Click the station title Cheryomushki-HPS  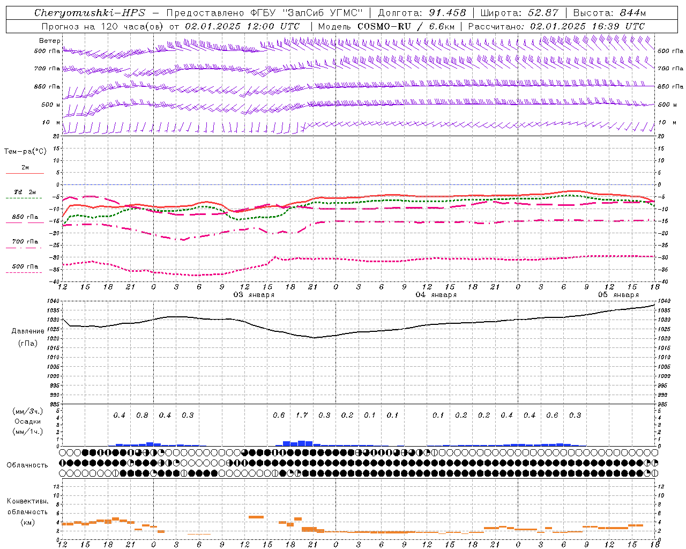[x=90, y=13]
